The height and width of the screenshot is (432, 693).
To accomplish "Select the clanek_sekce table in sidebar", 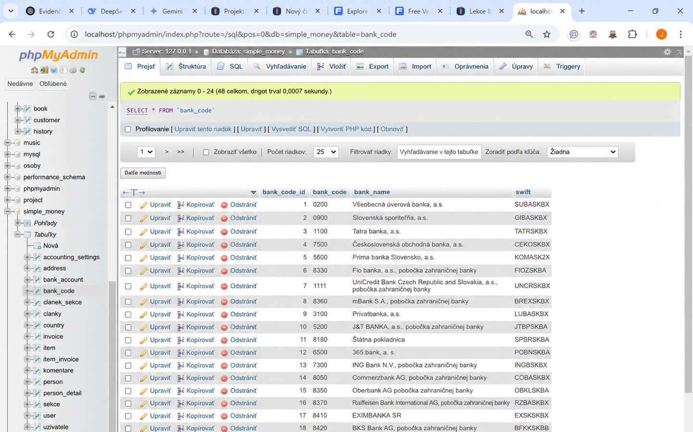I will [63, 303].
